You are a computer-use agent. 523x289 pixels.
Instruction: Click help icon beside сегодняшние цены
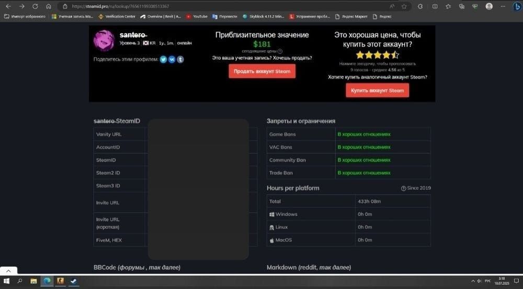(x=280, y=51)
